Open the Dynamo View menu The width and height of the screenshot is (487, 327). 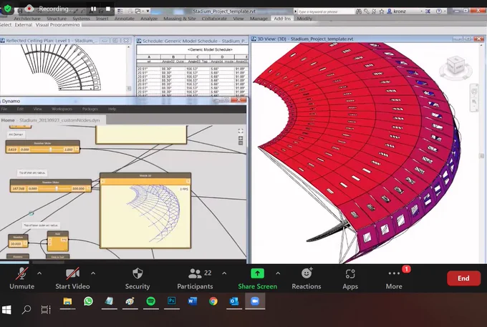pyautogui.click(x=37, y=109)
